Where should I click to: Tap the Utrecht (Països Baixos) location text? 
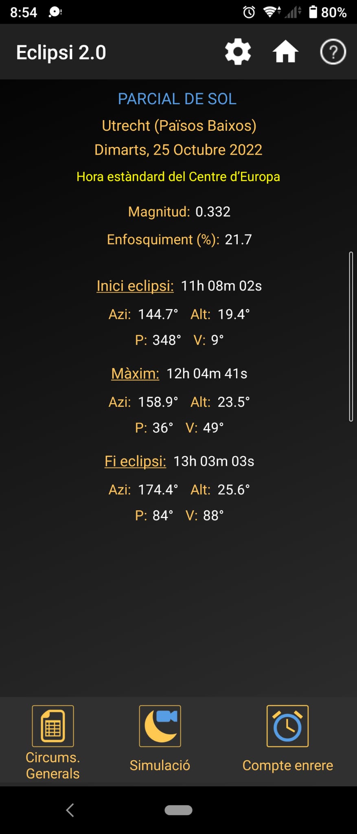tap(179, 126)
